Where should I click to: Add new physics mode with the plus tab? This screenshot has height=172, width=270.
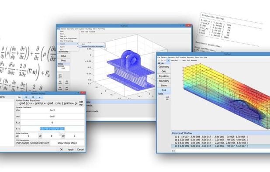pyautogui.click(x=40, y=97)
